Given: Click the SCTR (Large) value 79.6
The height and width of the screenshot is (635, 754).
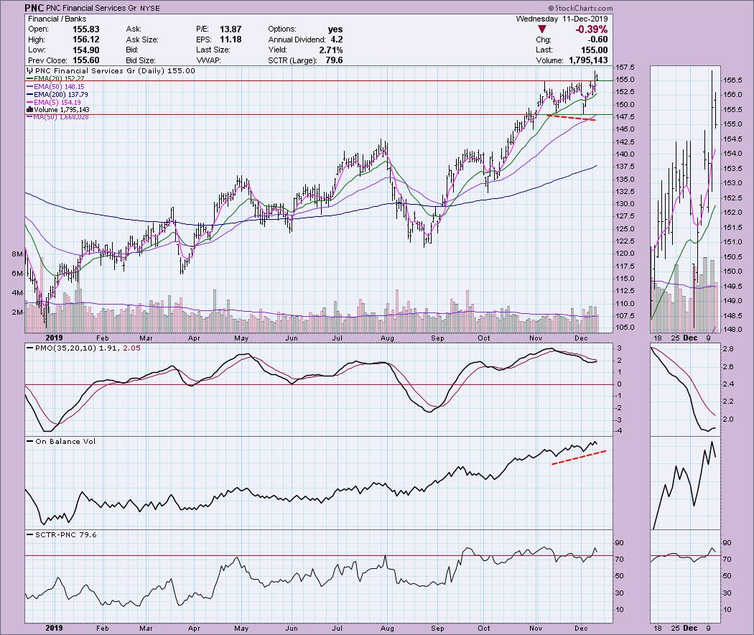Looking at the screenshot, I should pos(334,60).
